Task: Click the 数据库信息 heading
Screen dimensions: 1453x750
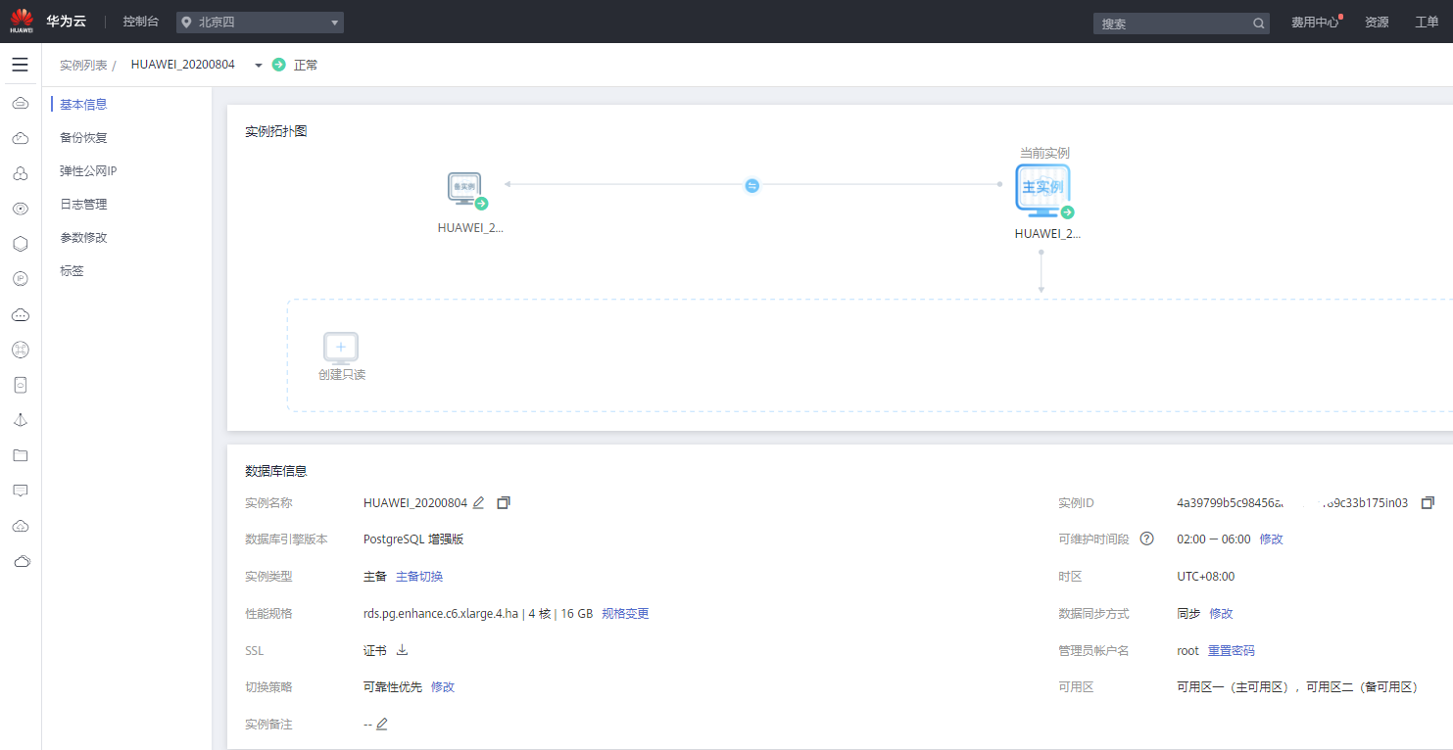Action: pos(276,470)
